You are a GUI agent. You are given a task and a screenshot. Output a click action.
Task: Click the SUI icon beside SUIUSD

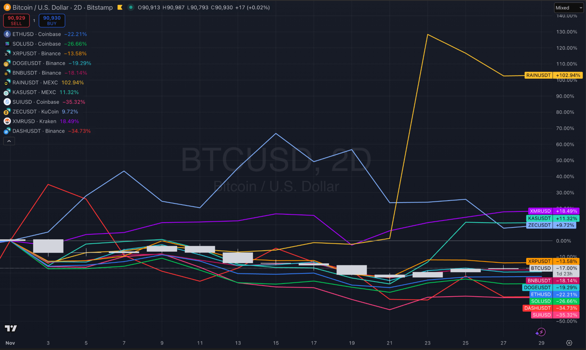pos(7,102)
